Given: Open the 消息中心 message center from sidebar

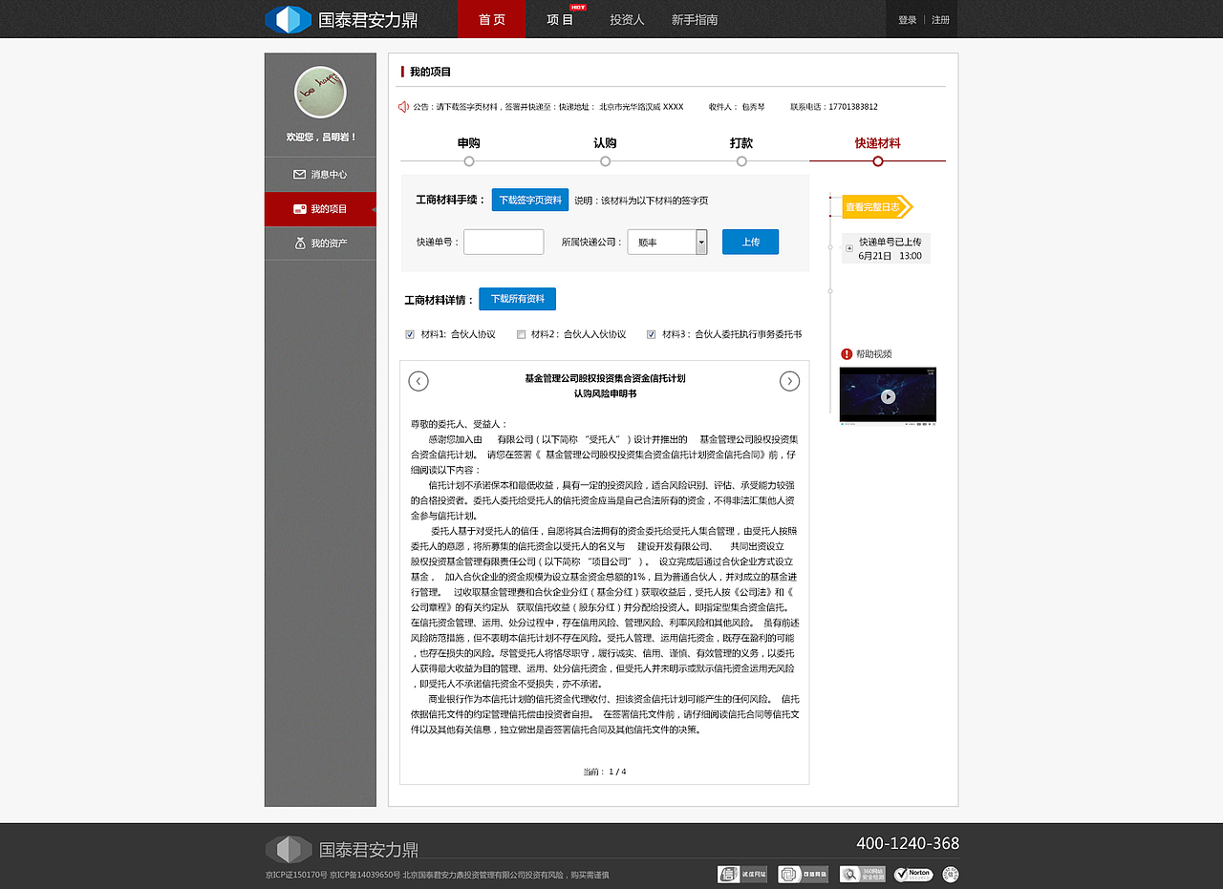Looking at the screenshot, I should tap(319, 174).
